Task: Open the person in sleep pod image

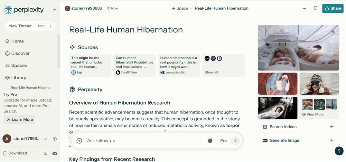Action: pos(277,108)
